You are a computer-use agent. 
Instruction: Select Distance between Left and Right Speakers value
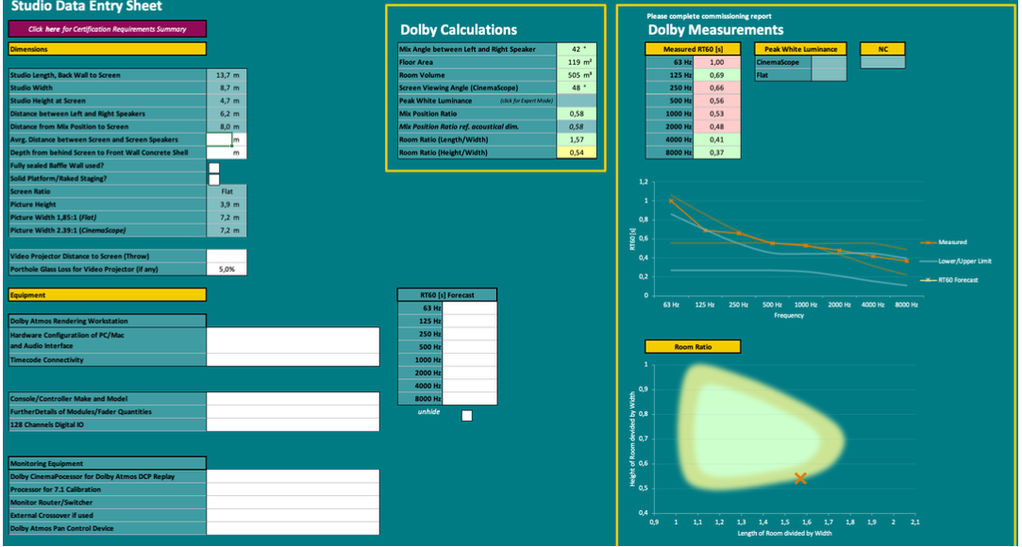[226, 114]
